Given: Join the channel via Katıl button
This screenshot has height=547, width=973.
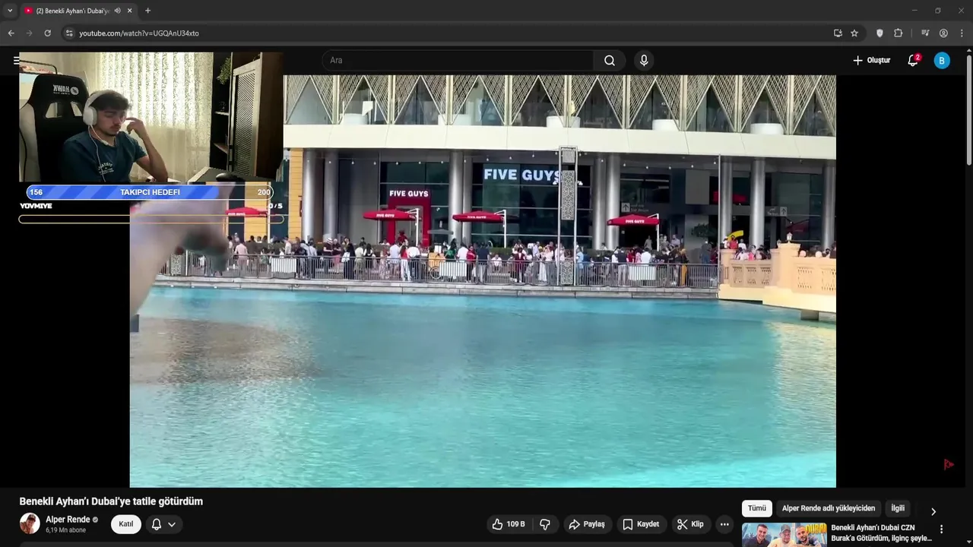Looking at the screenshot, I should coord(126,524).
